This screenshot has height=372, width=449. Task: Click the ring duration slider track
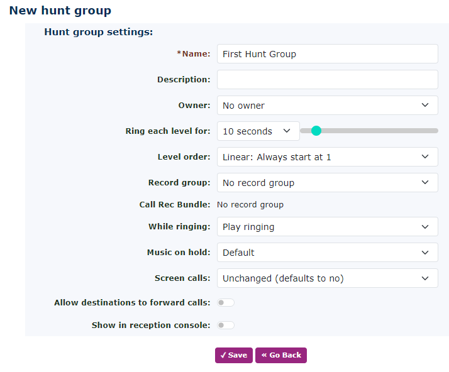[x=390, y=131]
